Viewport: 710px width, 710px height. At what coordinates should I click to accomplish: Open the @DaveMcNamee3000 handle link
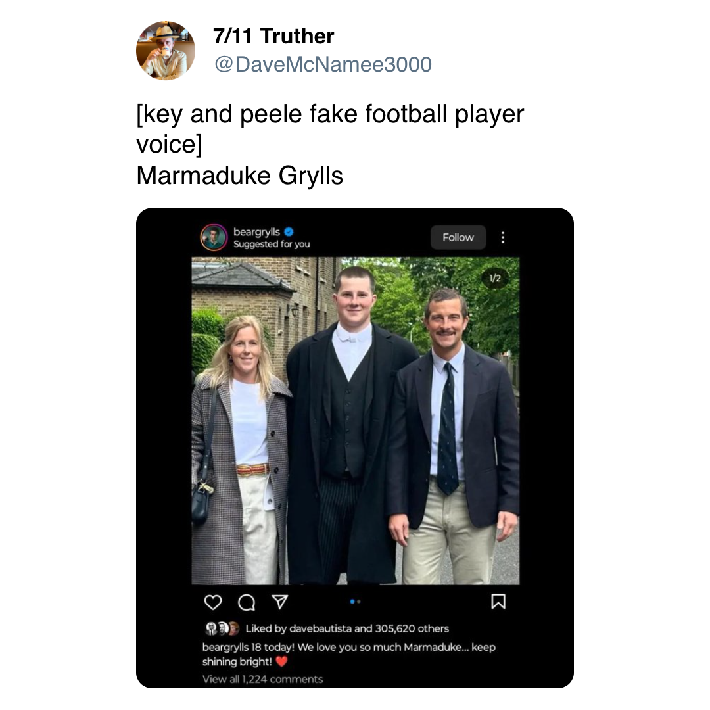point(323,64)
